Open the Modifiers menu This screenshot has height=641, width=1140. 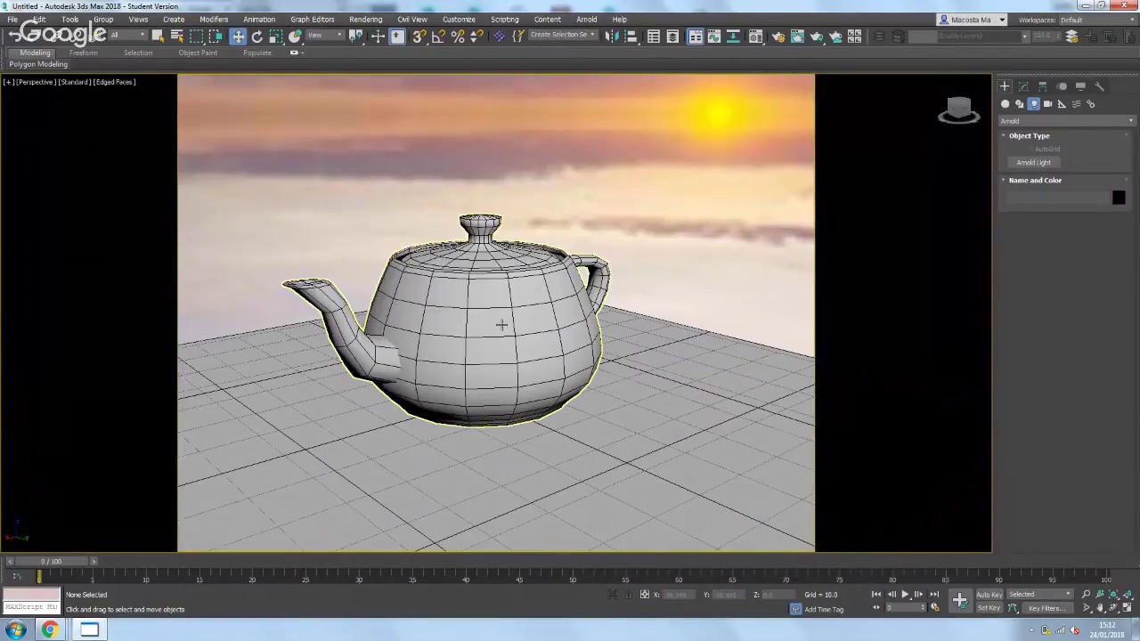click(214, 20)
